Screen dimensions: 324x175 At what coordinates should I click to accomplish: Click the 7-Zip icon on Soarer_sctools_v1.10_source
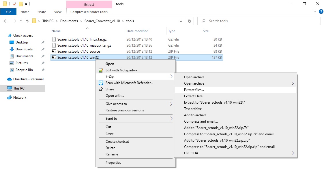54,51
